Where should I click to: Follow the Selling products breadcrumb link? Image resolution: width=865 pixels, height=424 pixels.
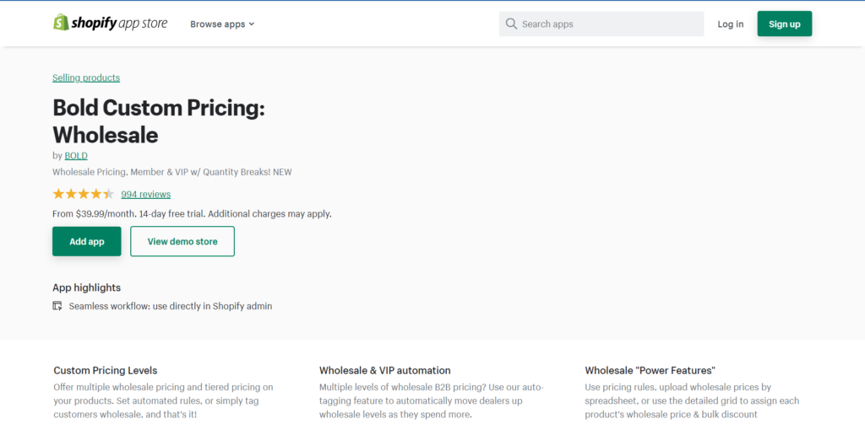point(86,78)
